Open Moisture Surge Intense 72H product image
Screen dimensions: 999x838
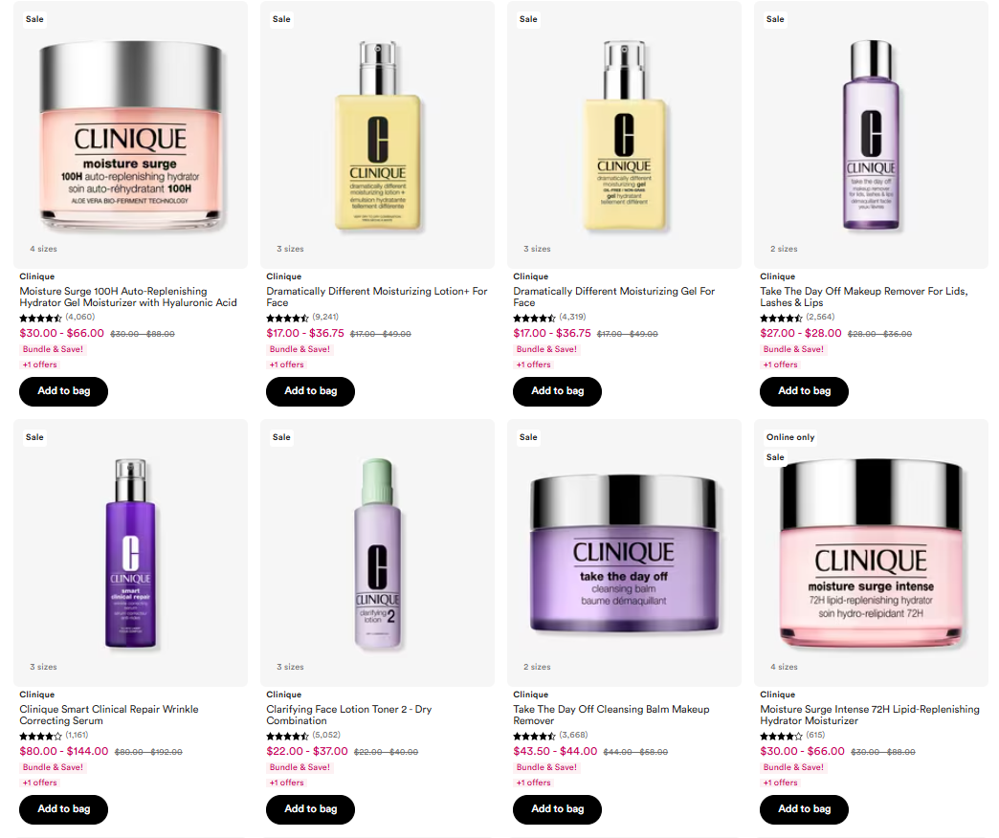tap(871, 553)
